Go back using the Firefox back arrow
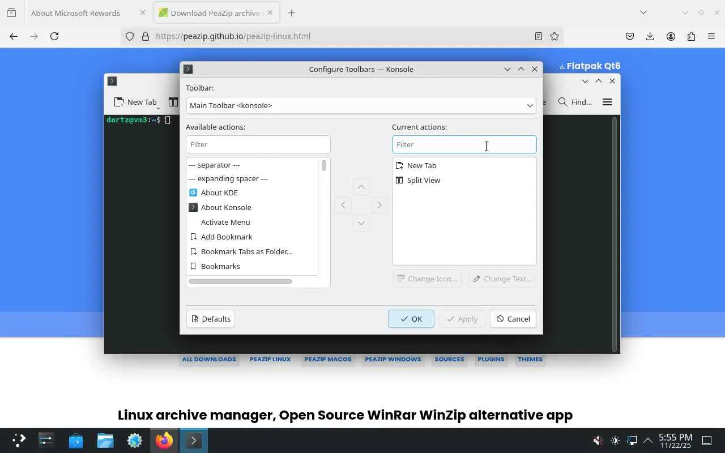The image size is (725, 453). point(14,36)
